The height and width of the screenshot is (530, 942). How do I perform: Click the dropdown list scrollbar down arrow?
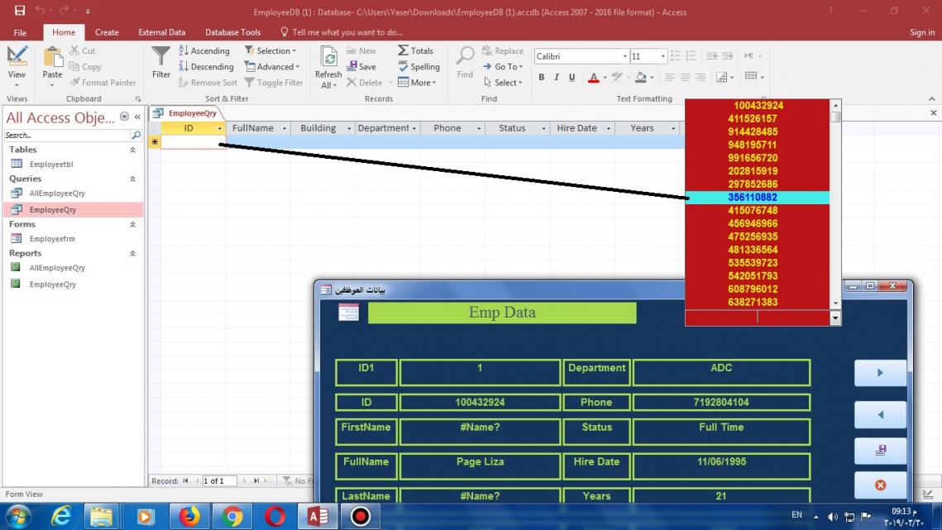(x=835, y=304)
